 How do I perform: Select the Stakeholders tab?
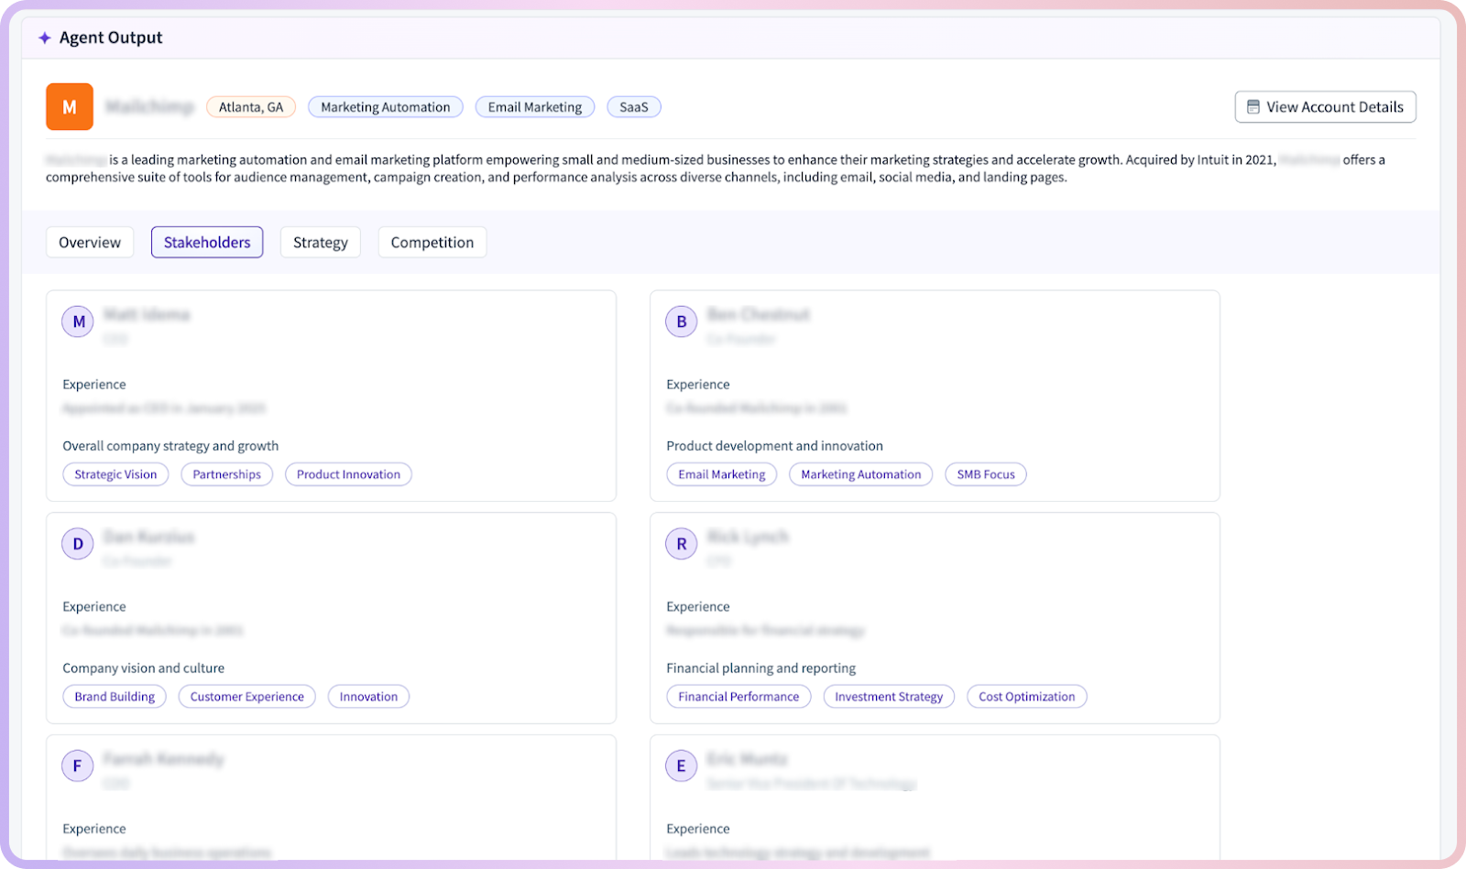coord(207,243)
